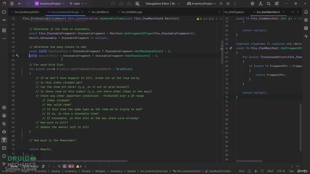Open more run actions menu
The height and width of the screenshot is (174, 310).
[x=235, y=3]
